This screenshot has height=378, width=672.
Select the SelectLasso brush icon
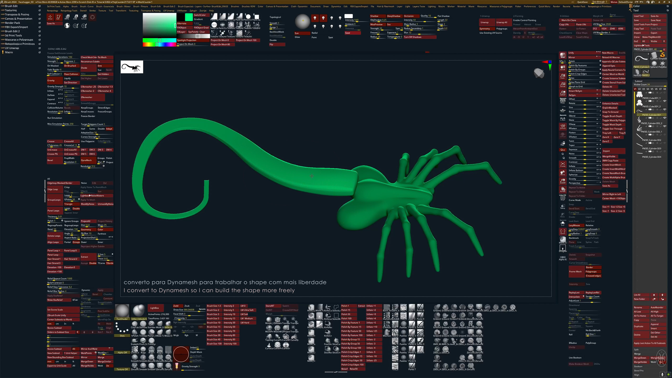336,308
